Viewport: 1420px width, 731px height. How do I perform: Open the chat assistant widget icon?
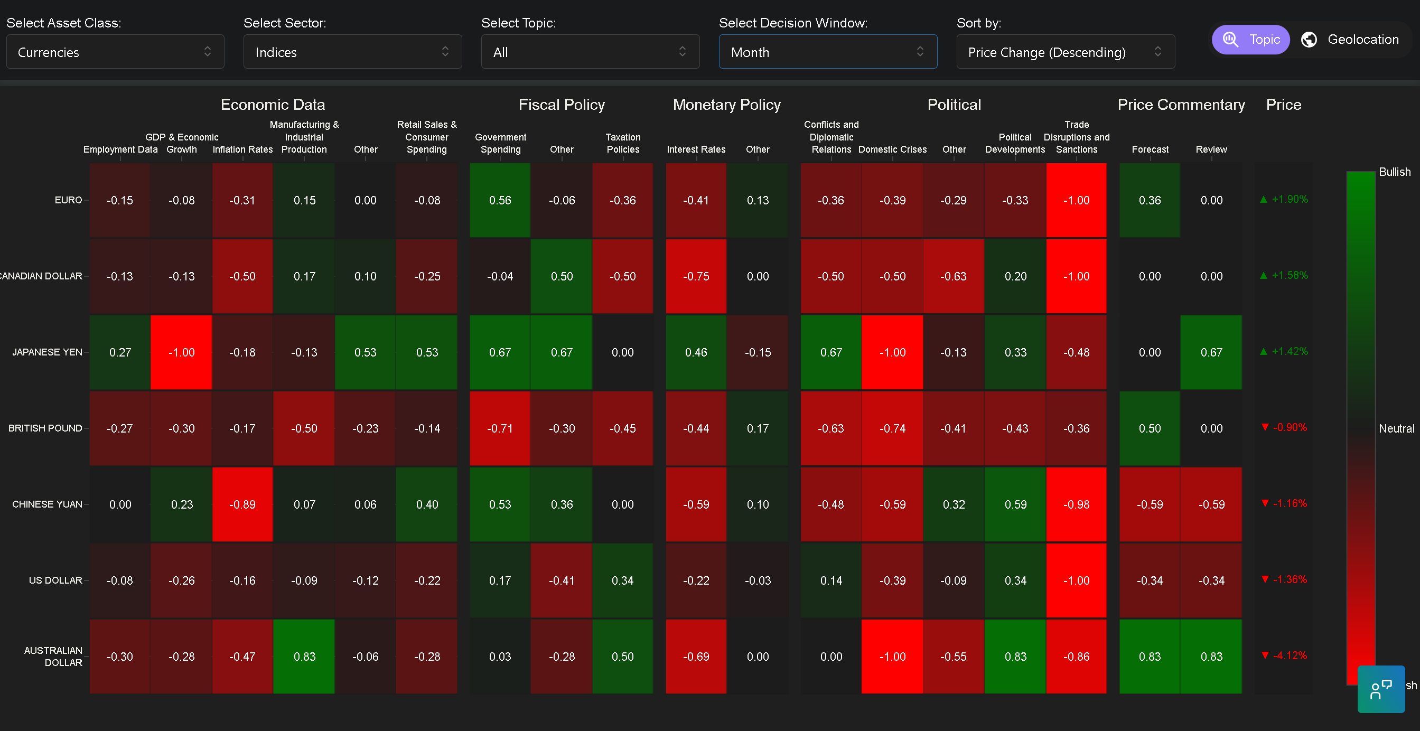(1381, 689)
